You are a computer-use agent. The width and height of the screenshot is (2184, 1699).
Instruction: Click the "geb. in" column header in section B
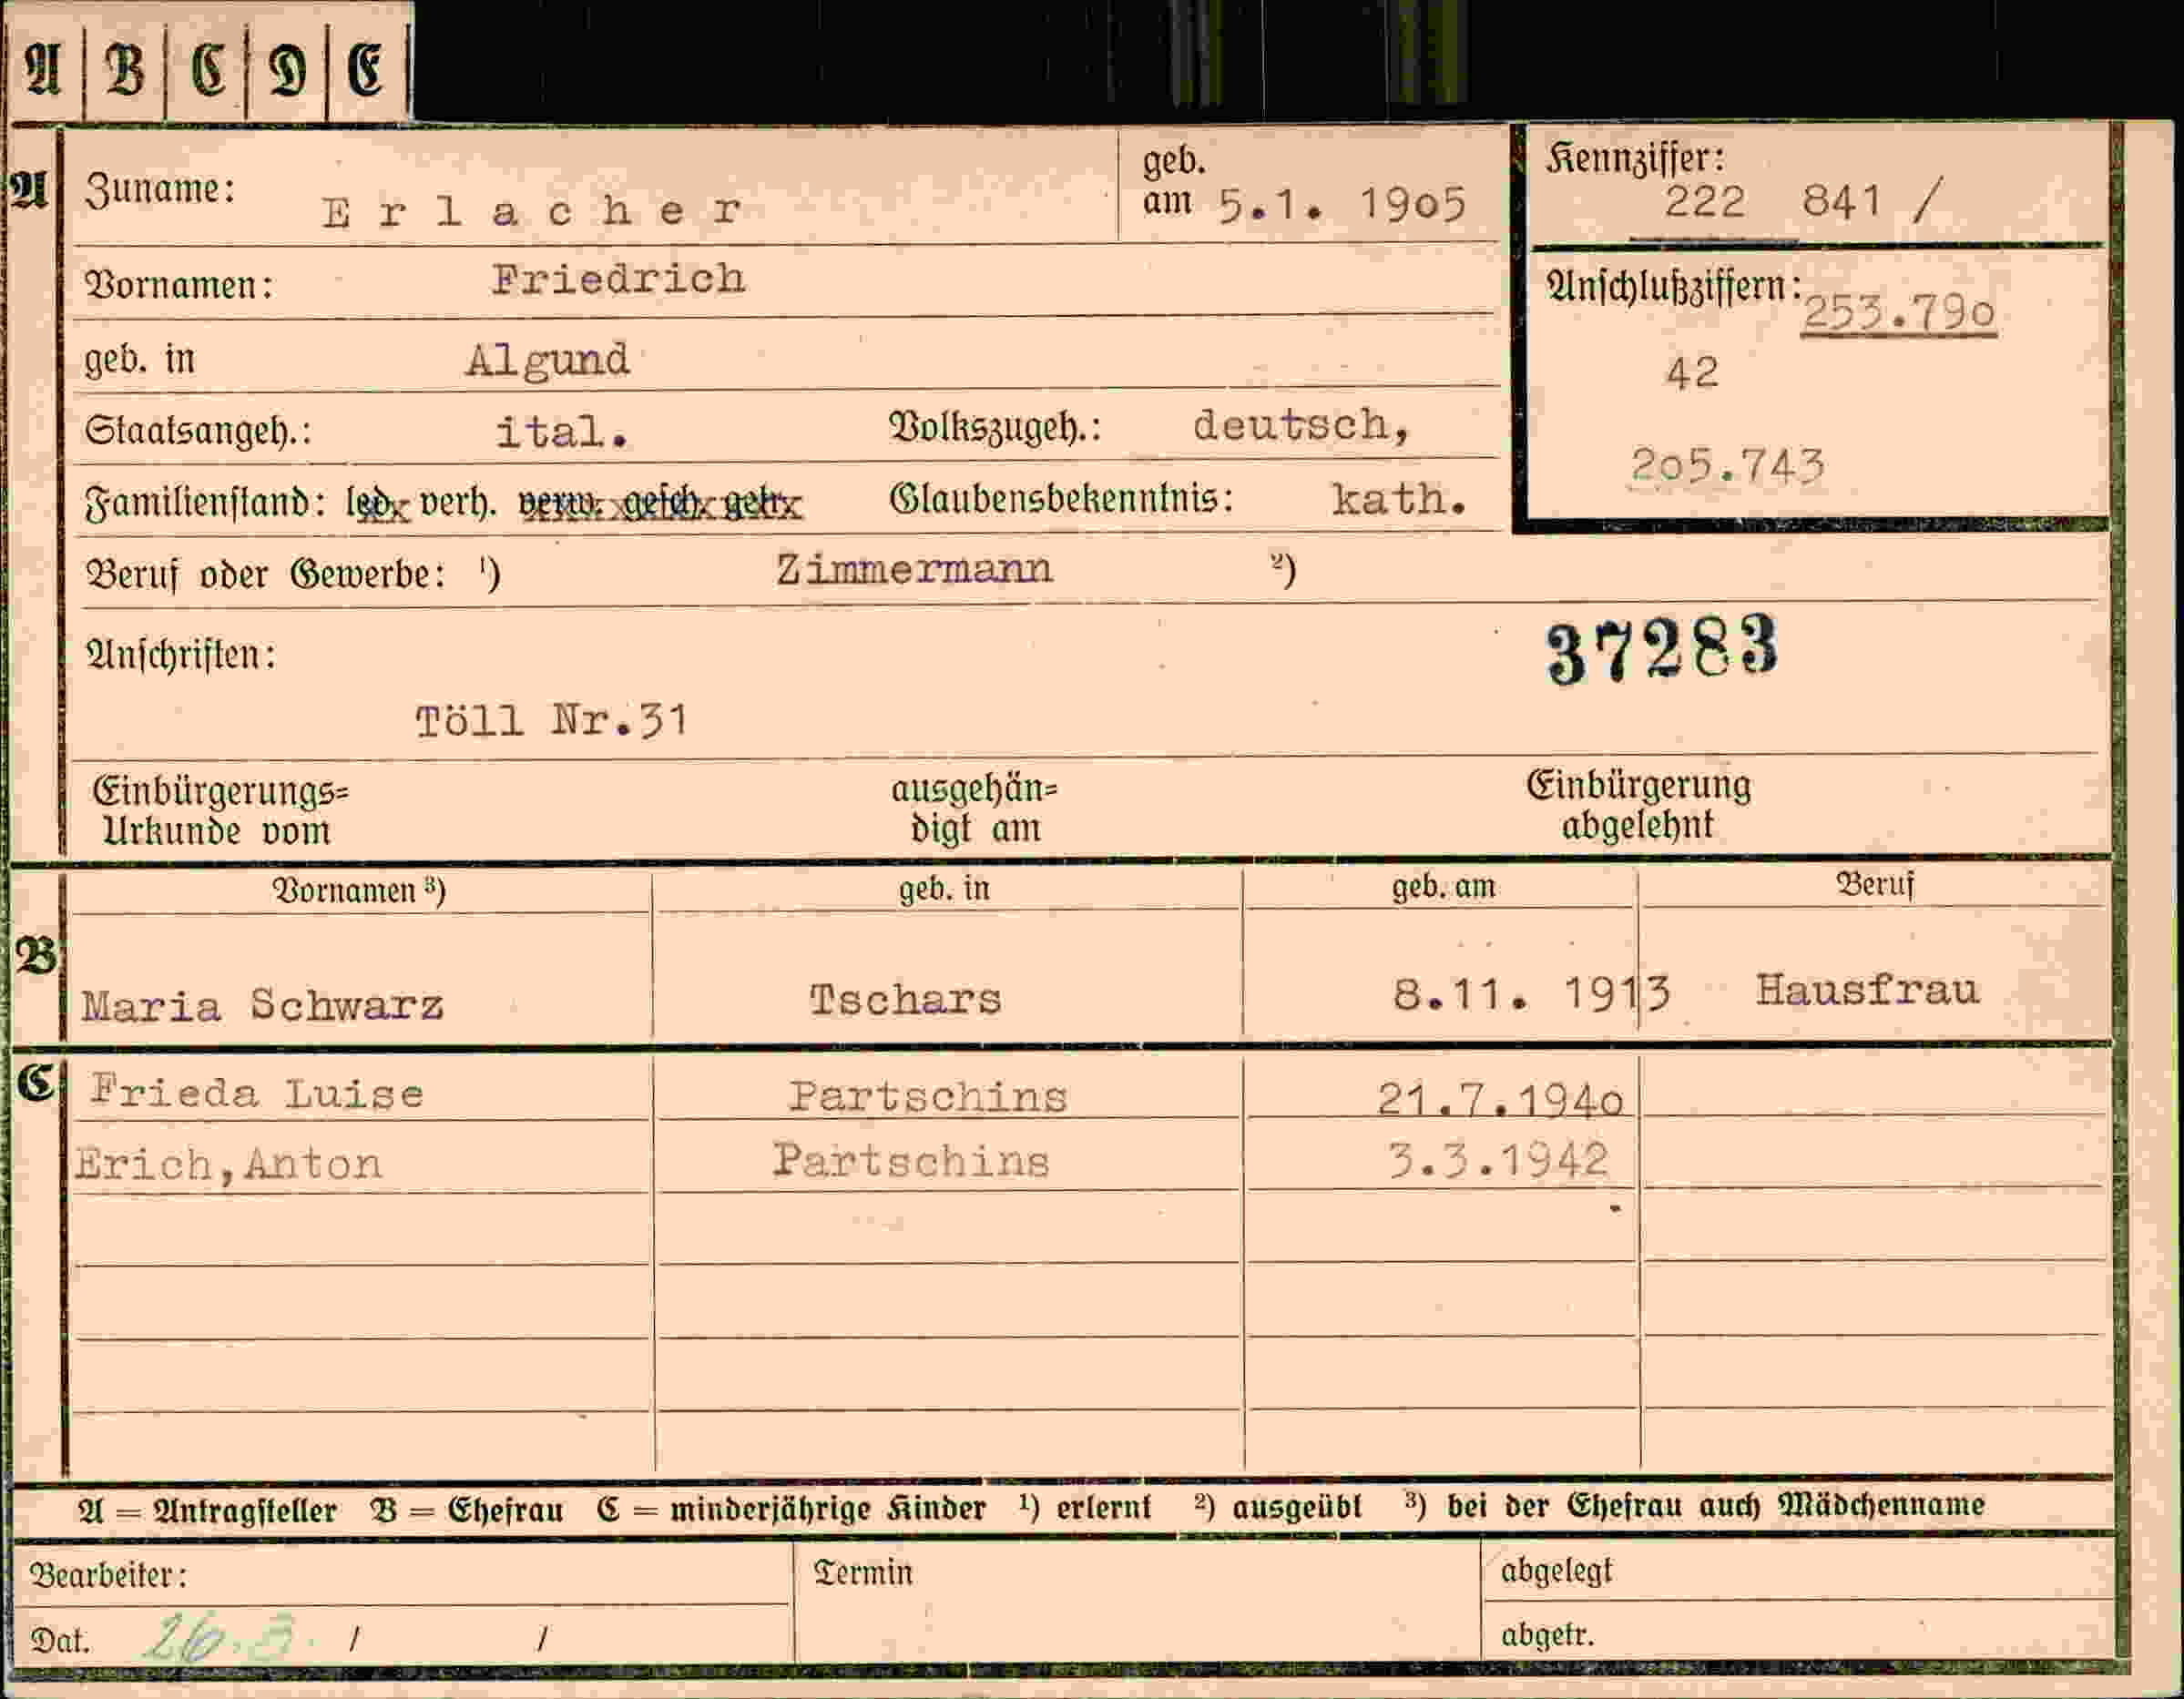944,888
